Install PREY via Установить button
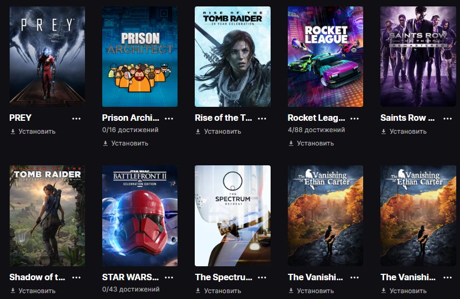Viewport: 460px width, 299px height. pyautogui.click(x=33, y=132)
